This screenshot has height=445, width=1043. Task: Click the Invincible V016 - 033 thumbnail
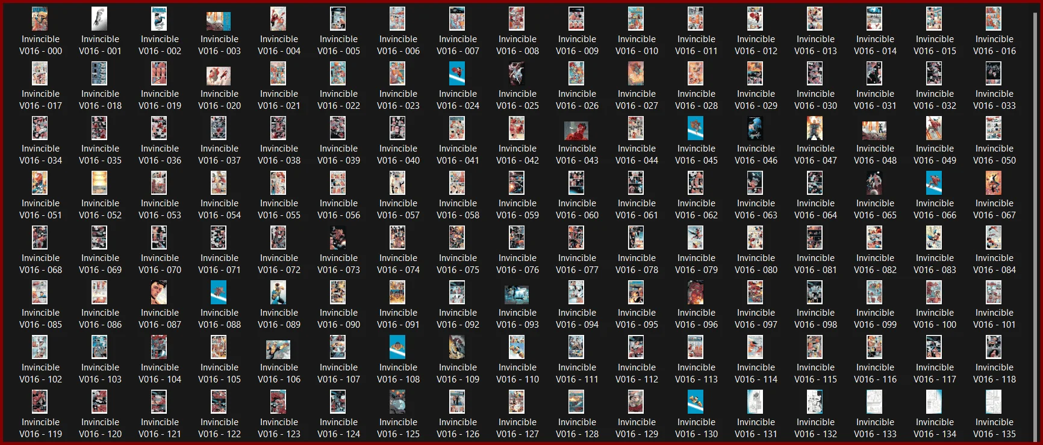click(x=994, y=74)
